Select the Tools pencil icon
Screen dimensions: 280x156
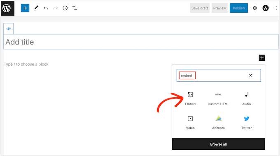tap(36, 8)
